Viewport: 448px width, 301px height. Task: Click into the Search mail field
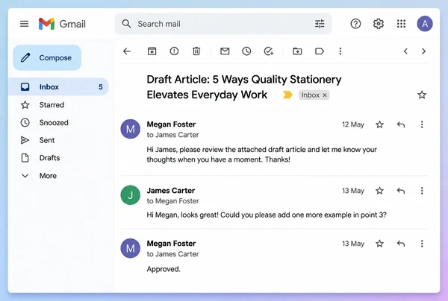point(223,24)
